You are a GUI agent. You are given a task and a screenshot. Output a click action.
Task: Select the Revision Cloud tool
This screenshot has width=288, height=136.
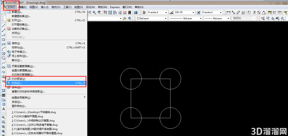[x=3, y=58]
